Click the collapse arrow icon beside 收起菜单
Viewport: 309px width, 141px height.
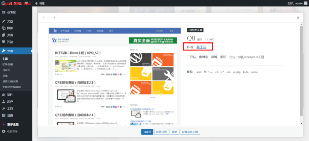[3, 131]
